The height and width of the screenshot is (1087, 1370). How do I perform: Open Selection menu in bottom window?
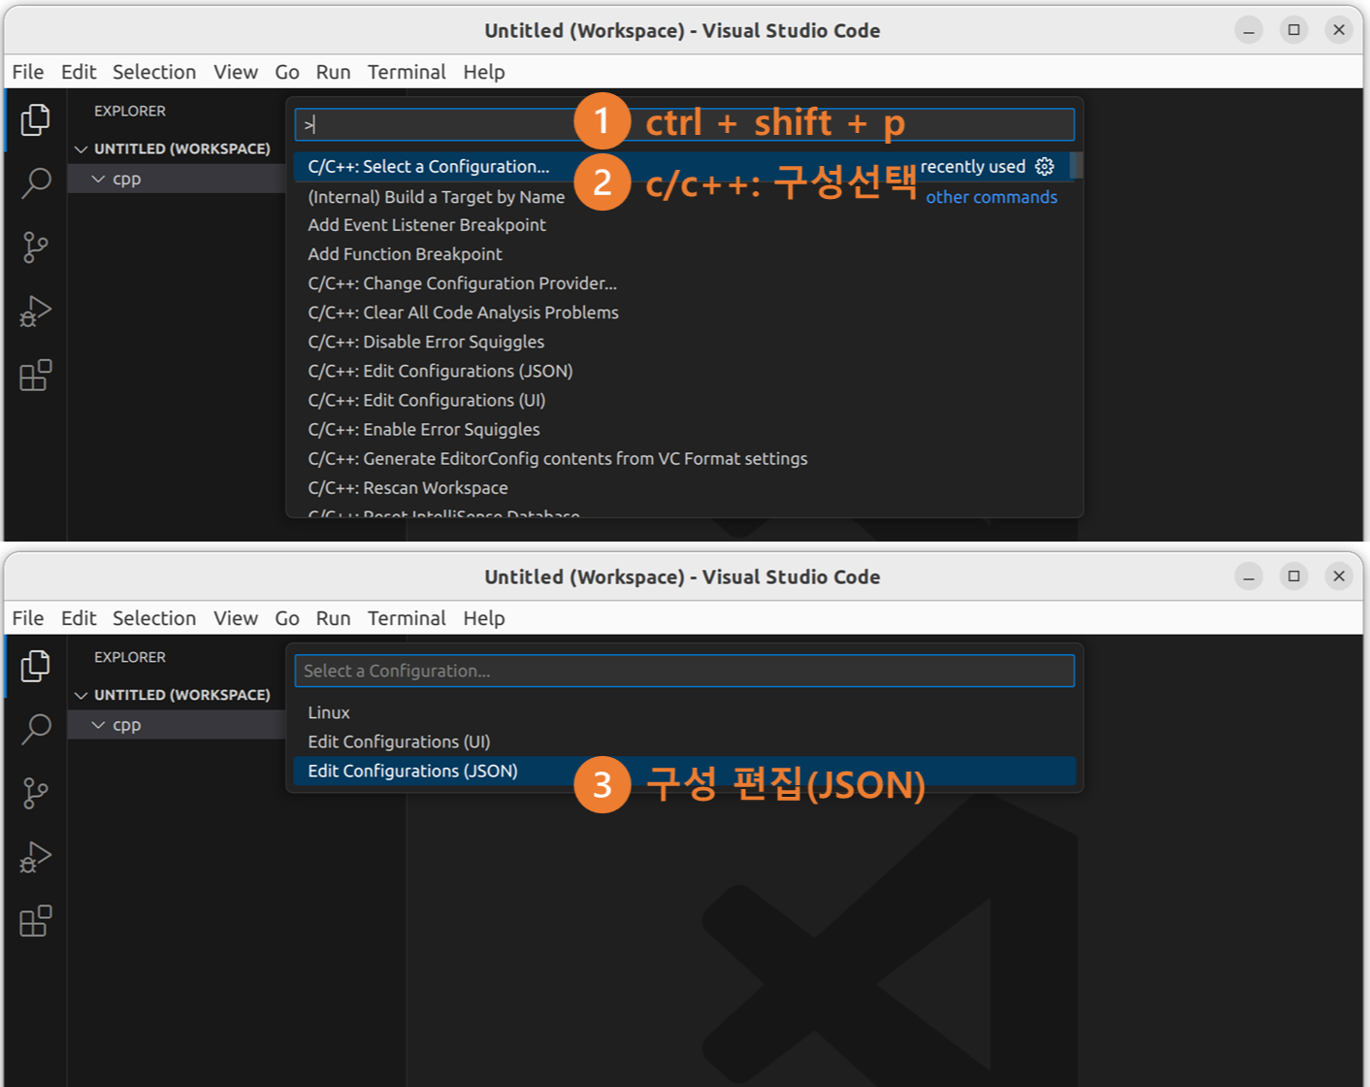click(x=154, y=618)
